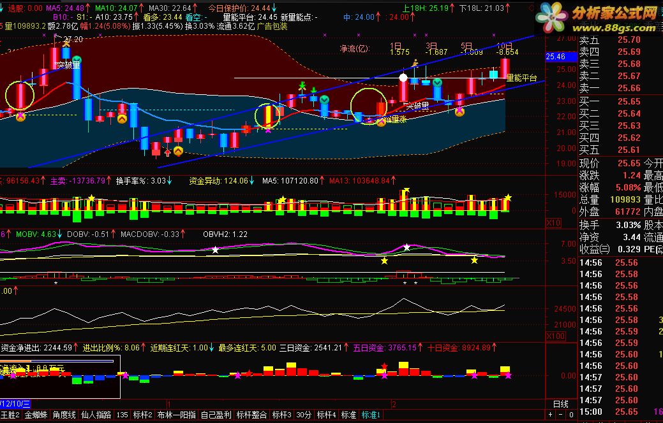Click the white star at the magenta OBV peak
This screenshot has height=423, width=663.
tap(406, 247)
